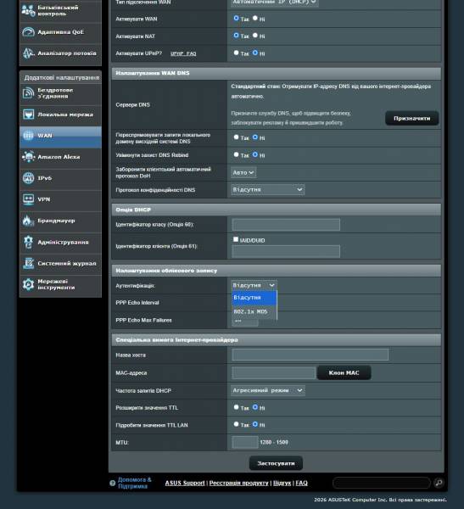Image resolution: width=464 pixels, height=509 pixels.
Task: Open Батьківський контроль menu item
Action: tap(60, 11)
